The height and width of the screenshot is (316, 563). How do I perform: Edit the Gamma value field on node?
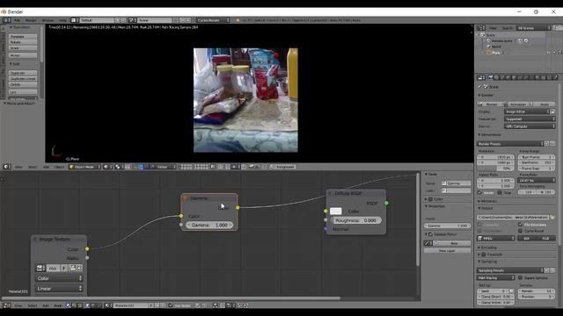(209, 225)
